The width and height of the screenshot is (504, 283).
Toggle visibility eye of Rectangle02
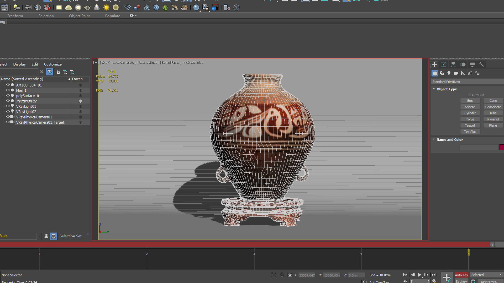coord(8,101)
